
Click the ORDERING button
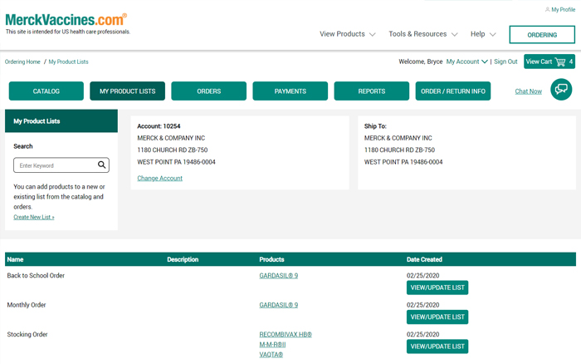pyautogui.click(x=542, y=35)
